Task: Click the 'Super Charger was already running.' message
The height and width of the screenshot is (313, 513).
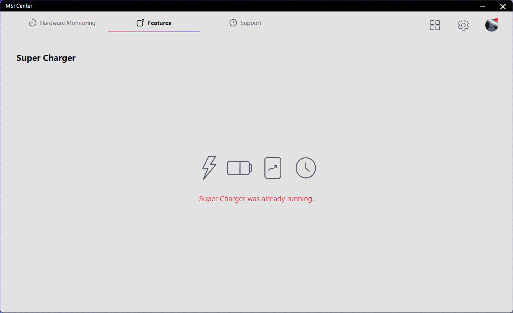Action: pyautogui.click(x=256, y=199)
